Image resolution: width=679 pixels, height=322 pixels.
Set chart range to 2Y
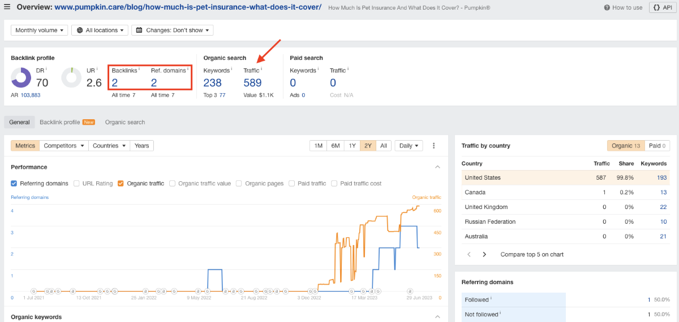(x=368, y=146)
